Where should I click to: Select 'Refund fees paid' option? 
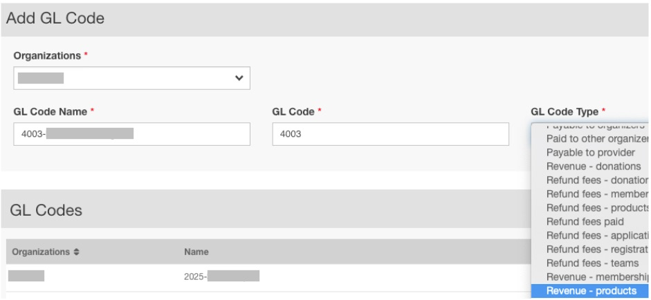click(585, 222)
